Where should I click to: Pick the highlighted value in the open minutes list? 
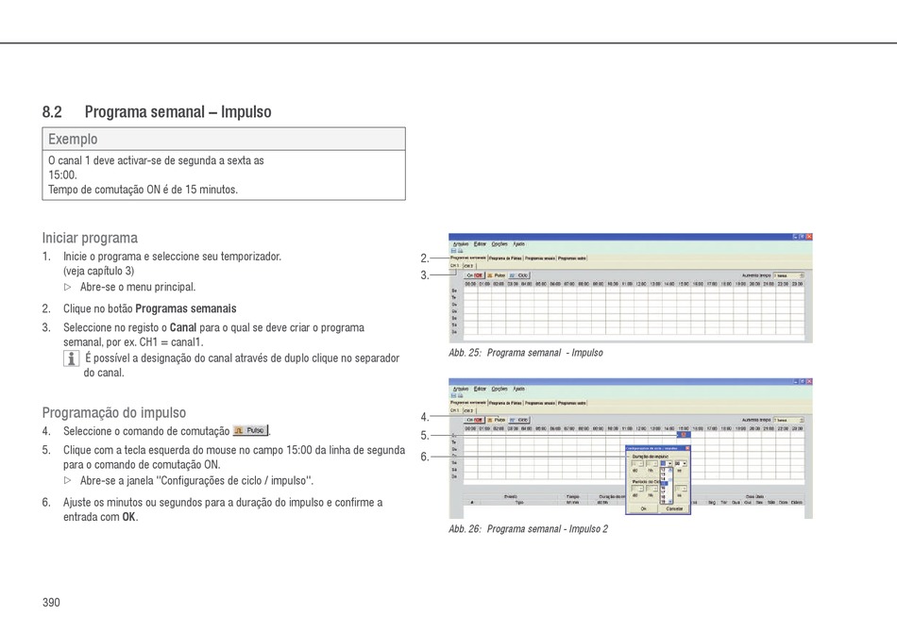(x=664, y=483)
